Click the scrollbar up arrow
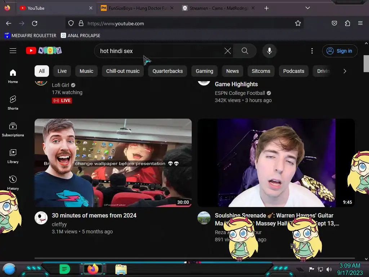The height and width of the screenshot is (277, 369). [x=366, y=44]
